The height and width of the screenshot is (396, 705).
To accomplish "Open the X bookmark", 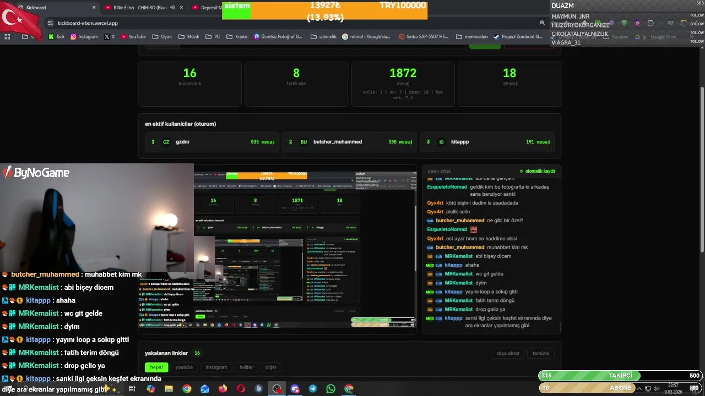I will pyautogui.click(x=110, y=37).
